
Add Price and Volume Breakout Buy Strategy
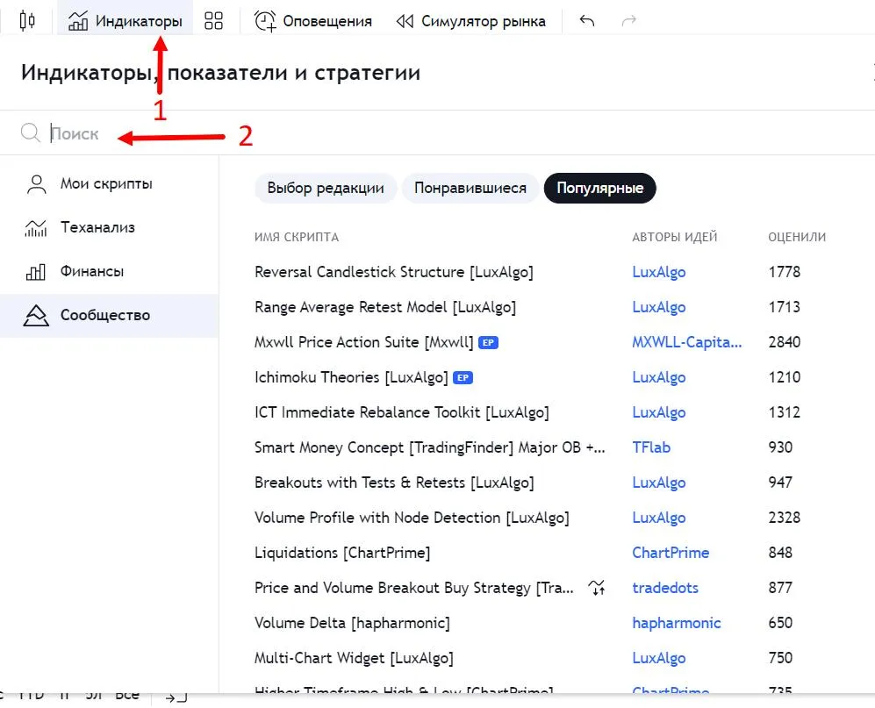coord(413,588)
